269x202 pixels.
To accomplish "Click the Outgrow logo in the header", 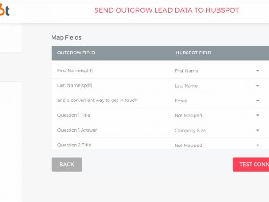I will (5, 10).
